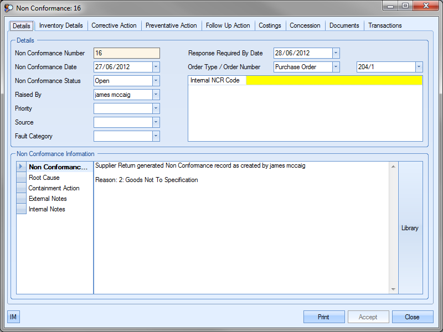Expand the Priority dropdown
Image resolution: width=443 pixels, height=332 pixels.
[156, 108]
